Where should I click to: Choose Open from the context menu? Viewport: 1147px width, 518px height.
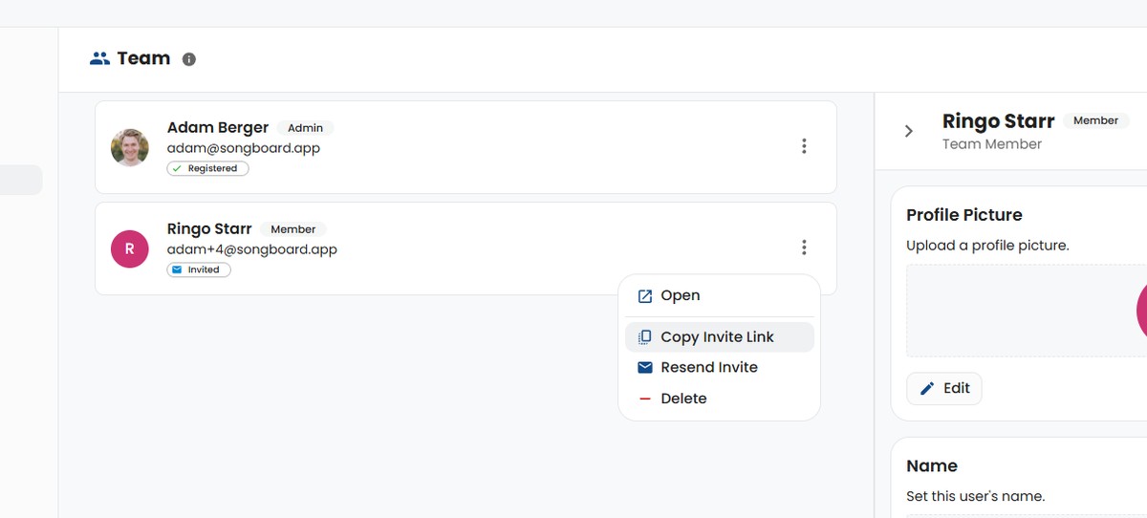(720, 295)
